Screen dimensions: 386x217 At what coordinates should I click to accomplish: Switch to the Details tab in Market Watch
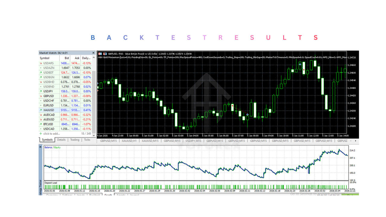[61, 140]
